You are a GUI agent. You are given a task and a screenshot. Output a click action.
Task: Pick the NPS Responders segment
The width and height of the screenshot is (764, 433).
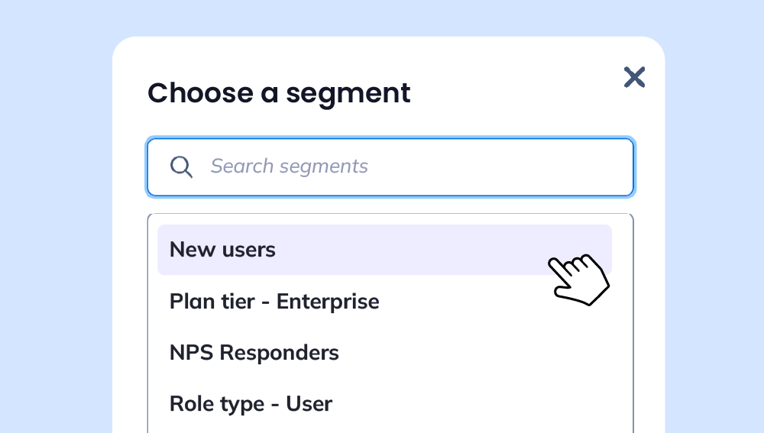[x=384, y=353]
